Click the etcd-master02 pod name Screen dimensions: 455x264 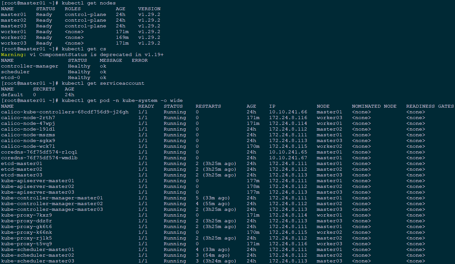click(21, 169)
